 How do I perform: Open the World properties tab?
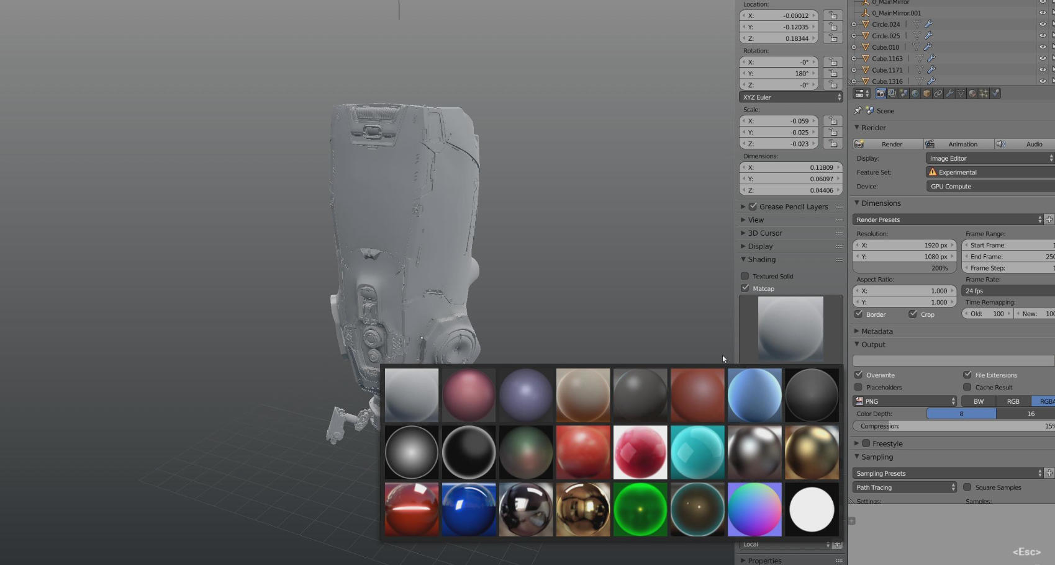click(915, 94)
